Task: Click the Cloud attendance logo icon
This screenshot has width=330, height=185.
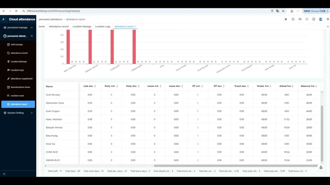Action: tap(4, 19)
